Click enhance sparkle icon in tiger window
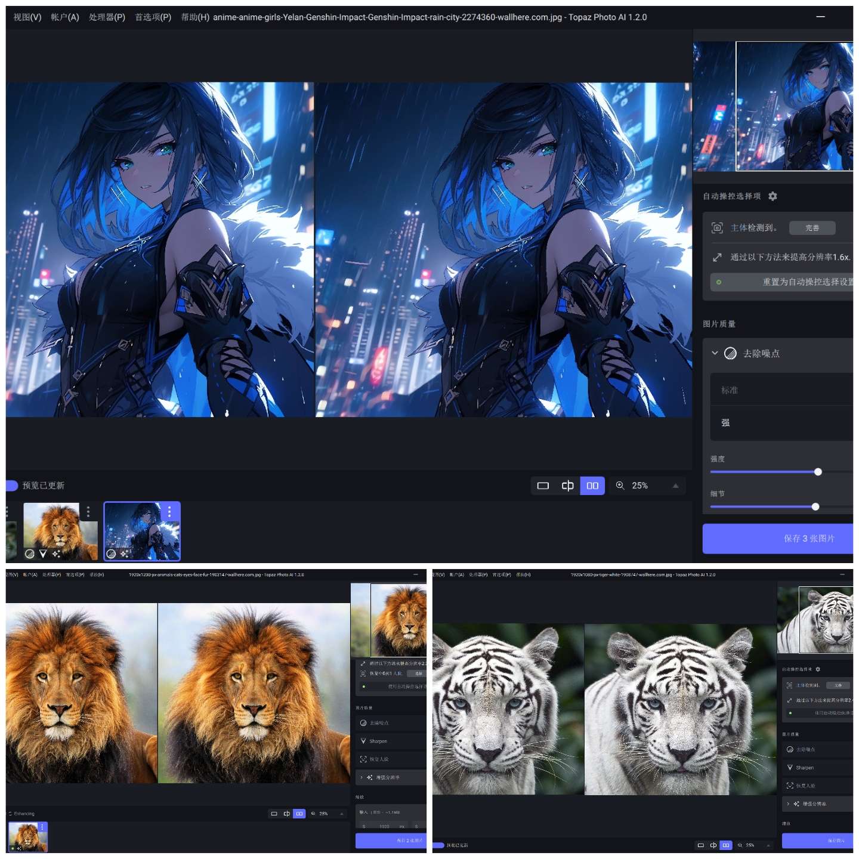859x859 pixels. (796, 804)
